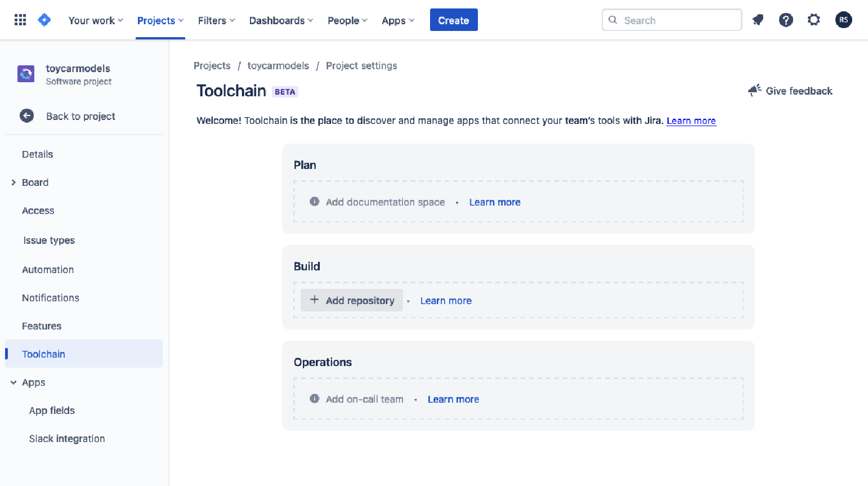This screenshot has height=486, width=868.
Task: Click the info icon beside Add on-call team
Action: point(315,399)
